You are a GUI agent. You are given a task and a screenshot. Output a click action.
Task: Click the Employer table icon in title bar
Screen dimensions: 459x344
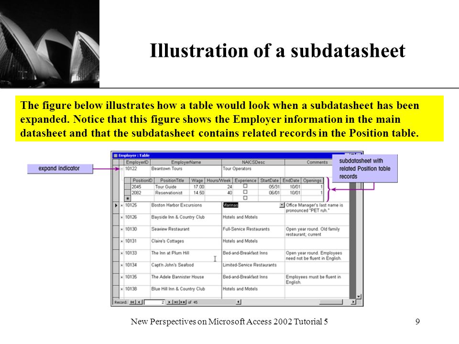click(116, 155)
